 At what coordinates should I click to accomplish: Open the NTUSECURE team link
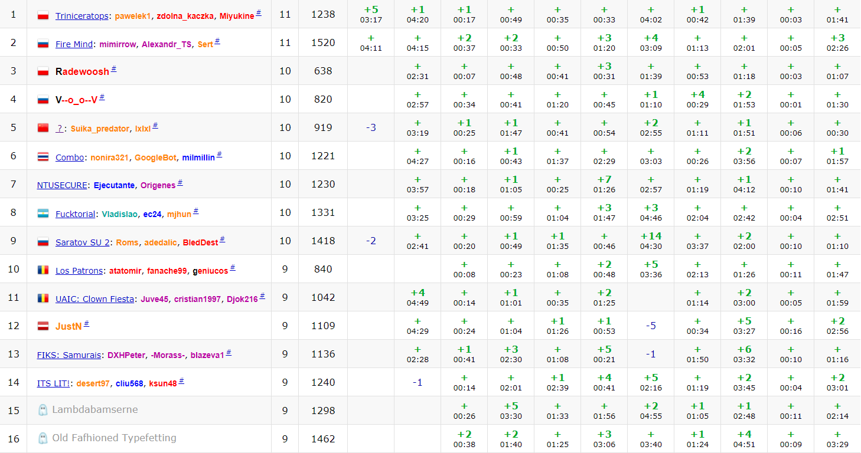coord(62,185)
